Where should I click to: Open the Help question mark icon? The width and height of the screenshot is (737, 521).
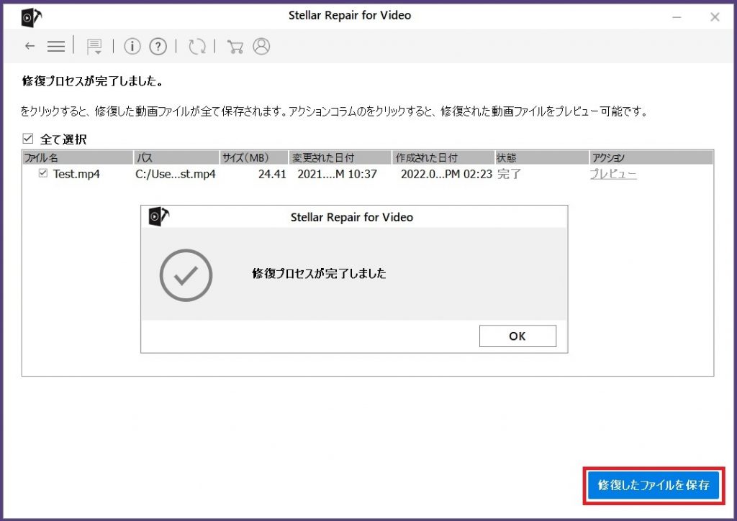click(158, 46)
